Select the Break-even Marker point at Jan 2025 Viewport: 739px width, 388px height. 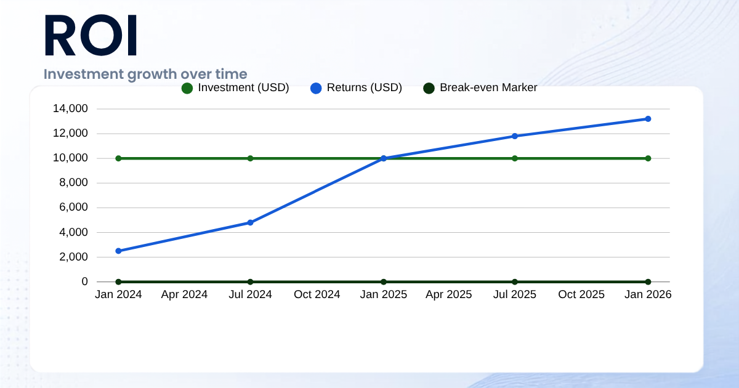[x=384, y=281]
